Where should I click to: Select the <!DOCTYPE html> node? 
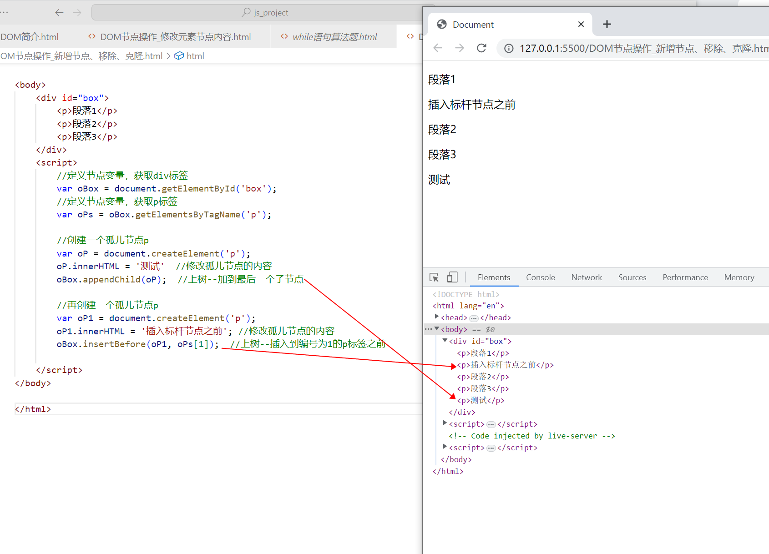466,294
